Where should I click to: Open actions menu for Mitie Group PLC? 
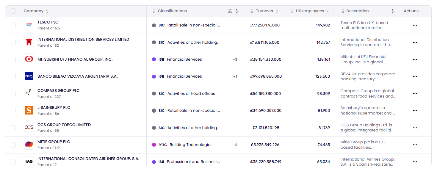(x=415, y=145)
